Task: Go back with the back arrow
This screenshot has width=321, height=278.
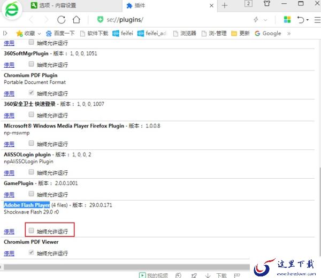Action: (32, 20)
